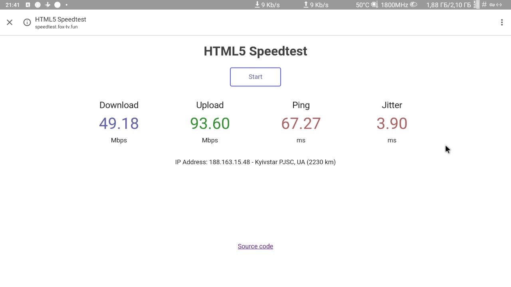The width and height of the screenshot is (511, 287).
Task: Click the 'Ping' label
Action: tap(301, 105)
